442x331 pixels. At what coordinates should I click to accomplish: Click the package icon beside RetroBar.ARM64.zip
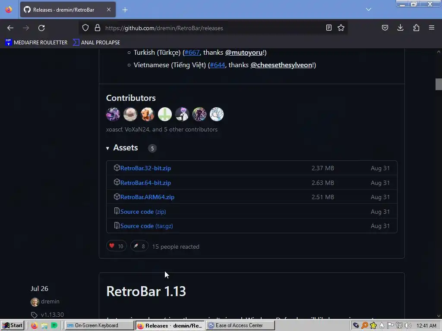click(x=117, y=197)
